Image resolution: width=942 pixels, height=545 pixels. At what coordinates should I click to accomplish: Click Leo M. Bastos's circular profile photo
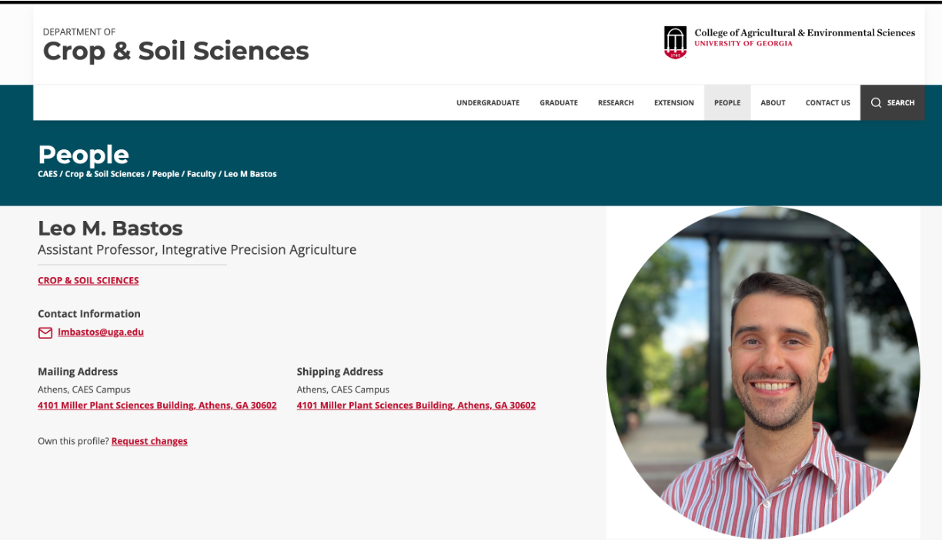tap(763, 373)
